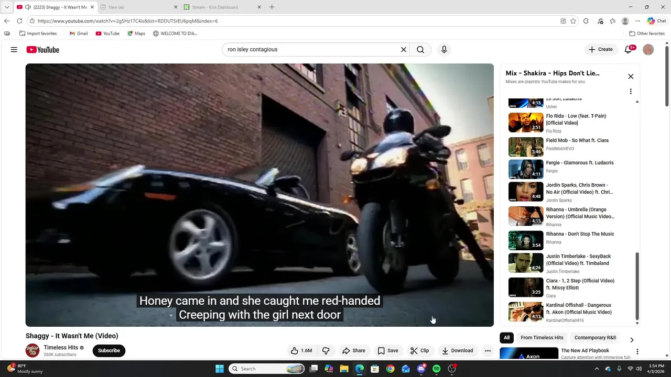The width and height of the screenshot is (671, 377).
Task: Select the From Timeless Hits chip
Action: coord(542,338)
